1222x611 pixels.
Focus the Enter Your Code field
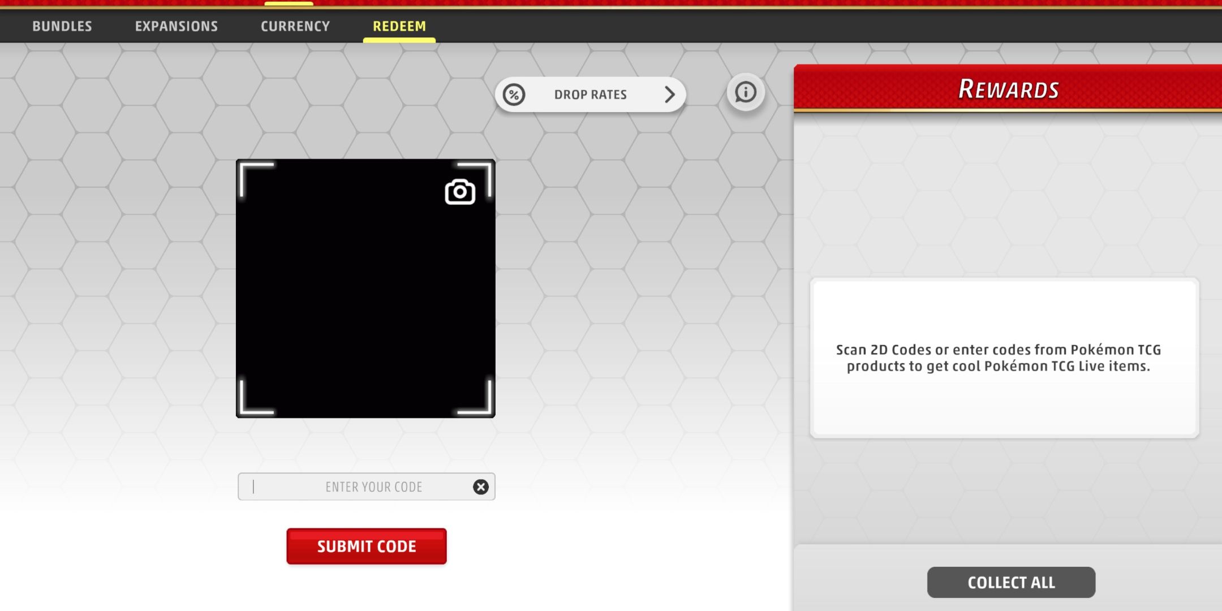pos(367,487)
